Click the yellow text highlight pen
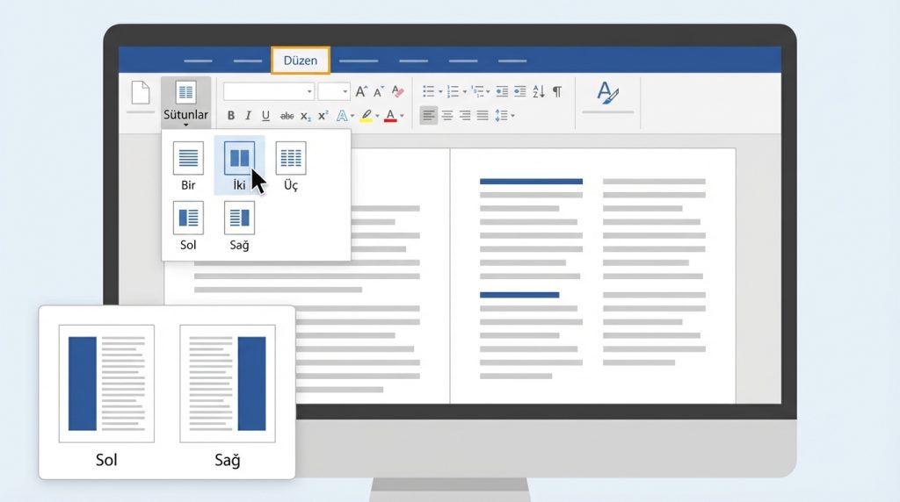 point(367,116)
